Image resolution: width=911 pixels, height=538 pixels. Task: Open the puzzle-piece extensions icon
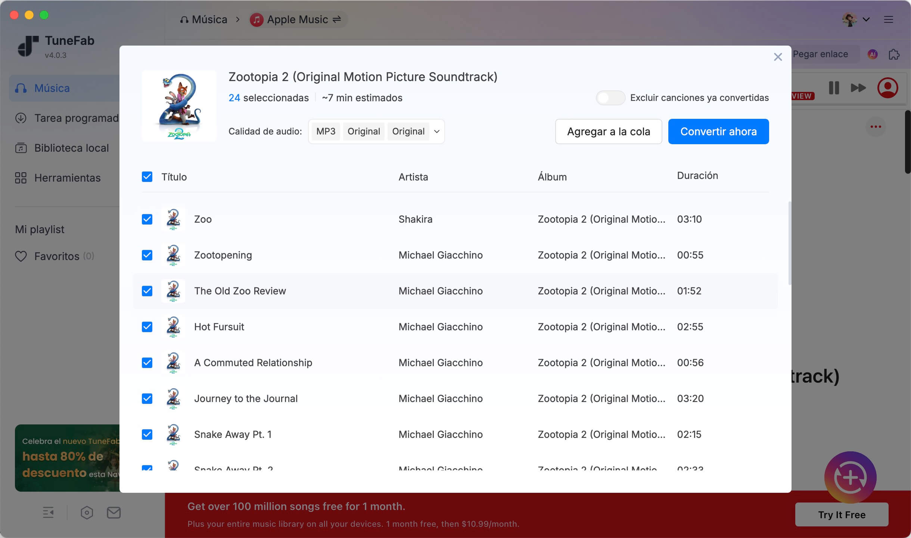click(x=894, y=54)
